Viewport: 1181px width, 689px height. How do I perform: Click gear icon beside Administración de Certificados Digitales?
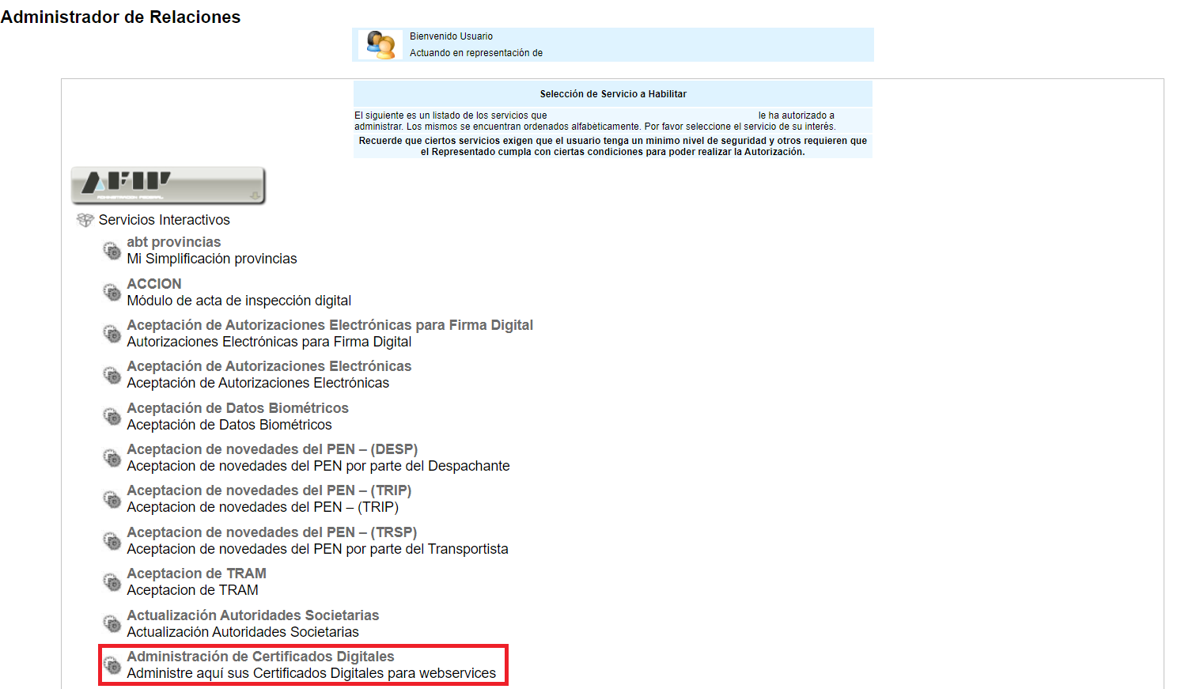tap(112, 664)
